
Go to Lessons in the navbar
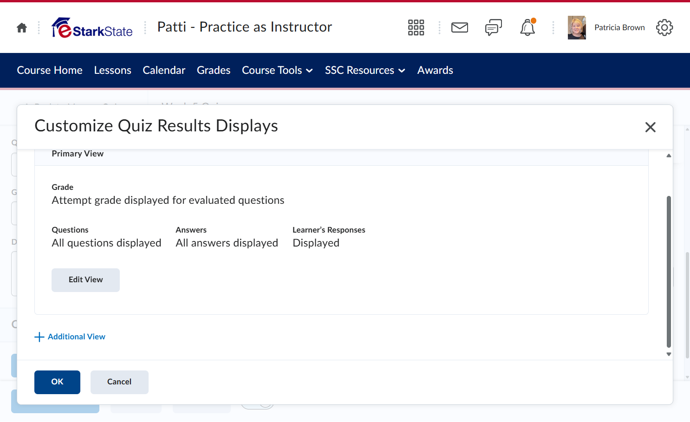tap(113, 70)
